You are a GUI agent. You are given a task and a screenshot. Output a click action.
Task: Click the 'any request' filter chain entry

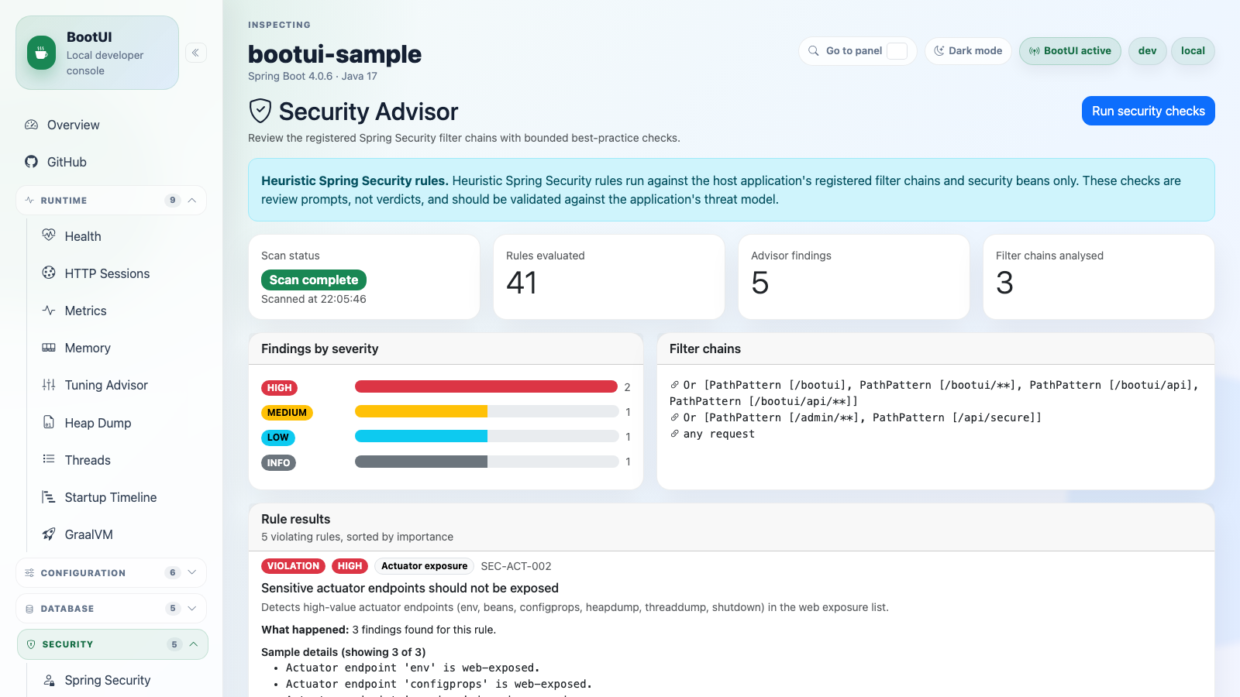(x=719, y=434)
